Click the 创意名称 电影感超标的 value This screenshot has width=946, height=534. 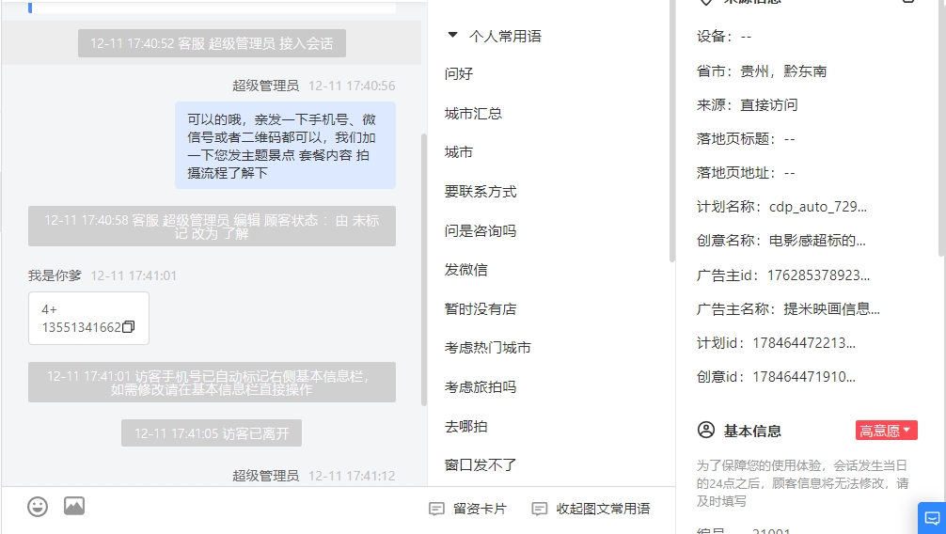tap(817, 241)
